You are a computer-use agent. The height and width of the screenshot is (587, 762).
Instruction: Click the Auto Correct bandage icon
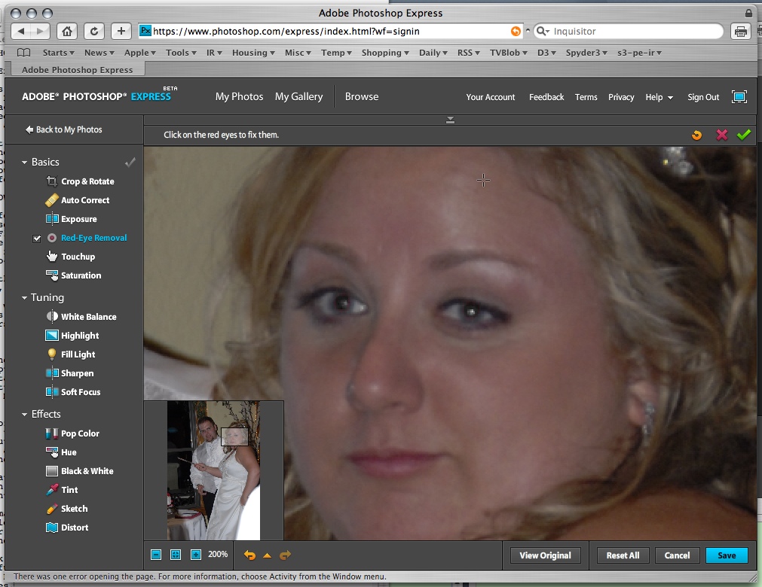(x=52, y=200)
